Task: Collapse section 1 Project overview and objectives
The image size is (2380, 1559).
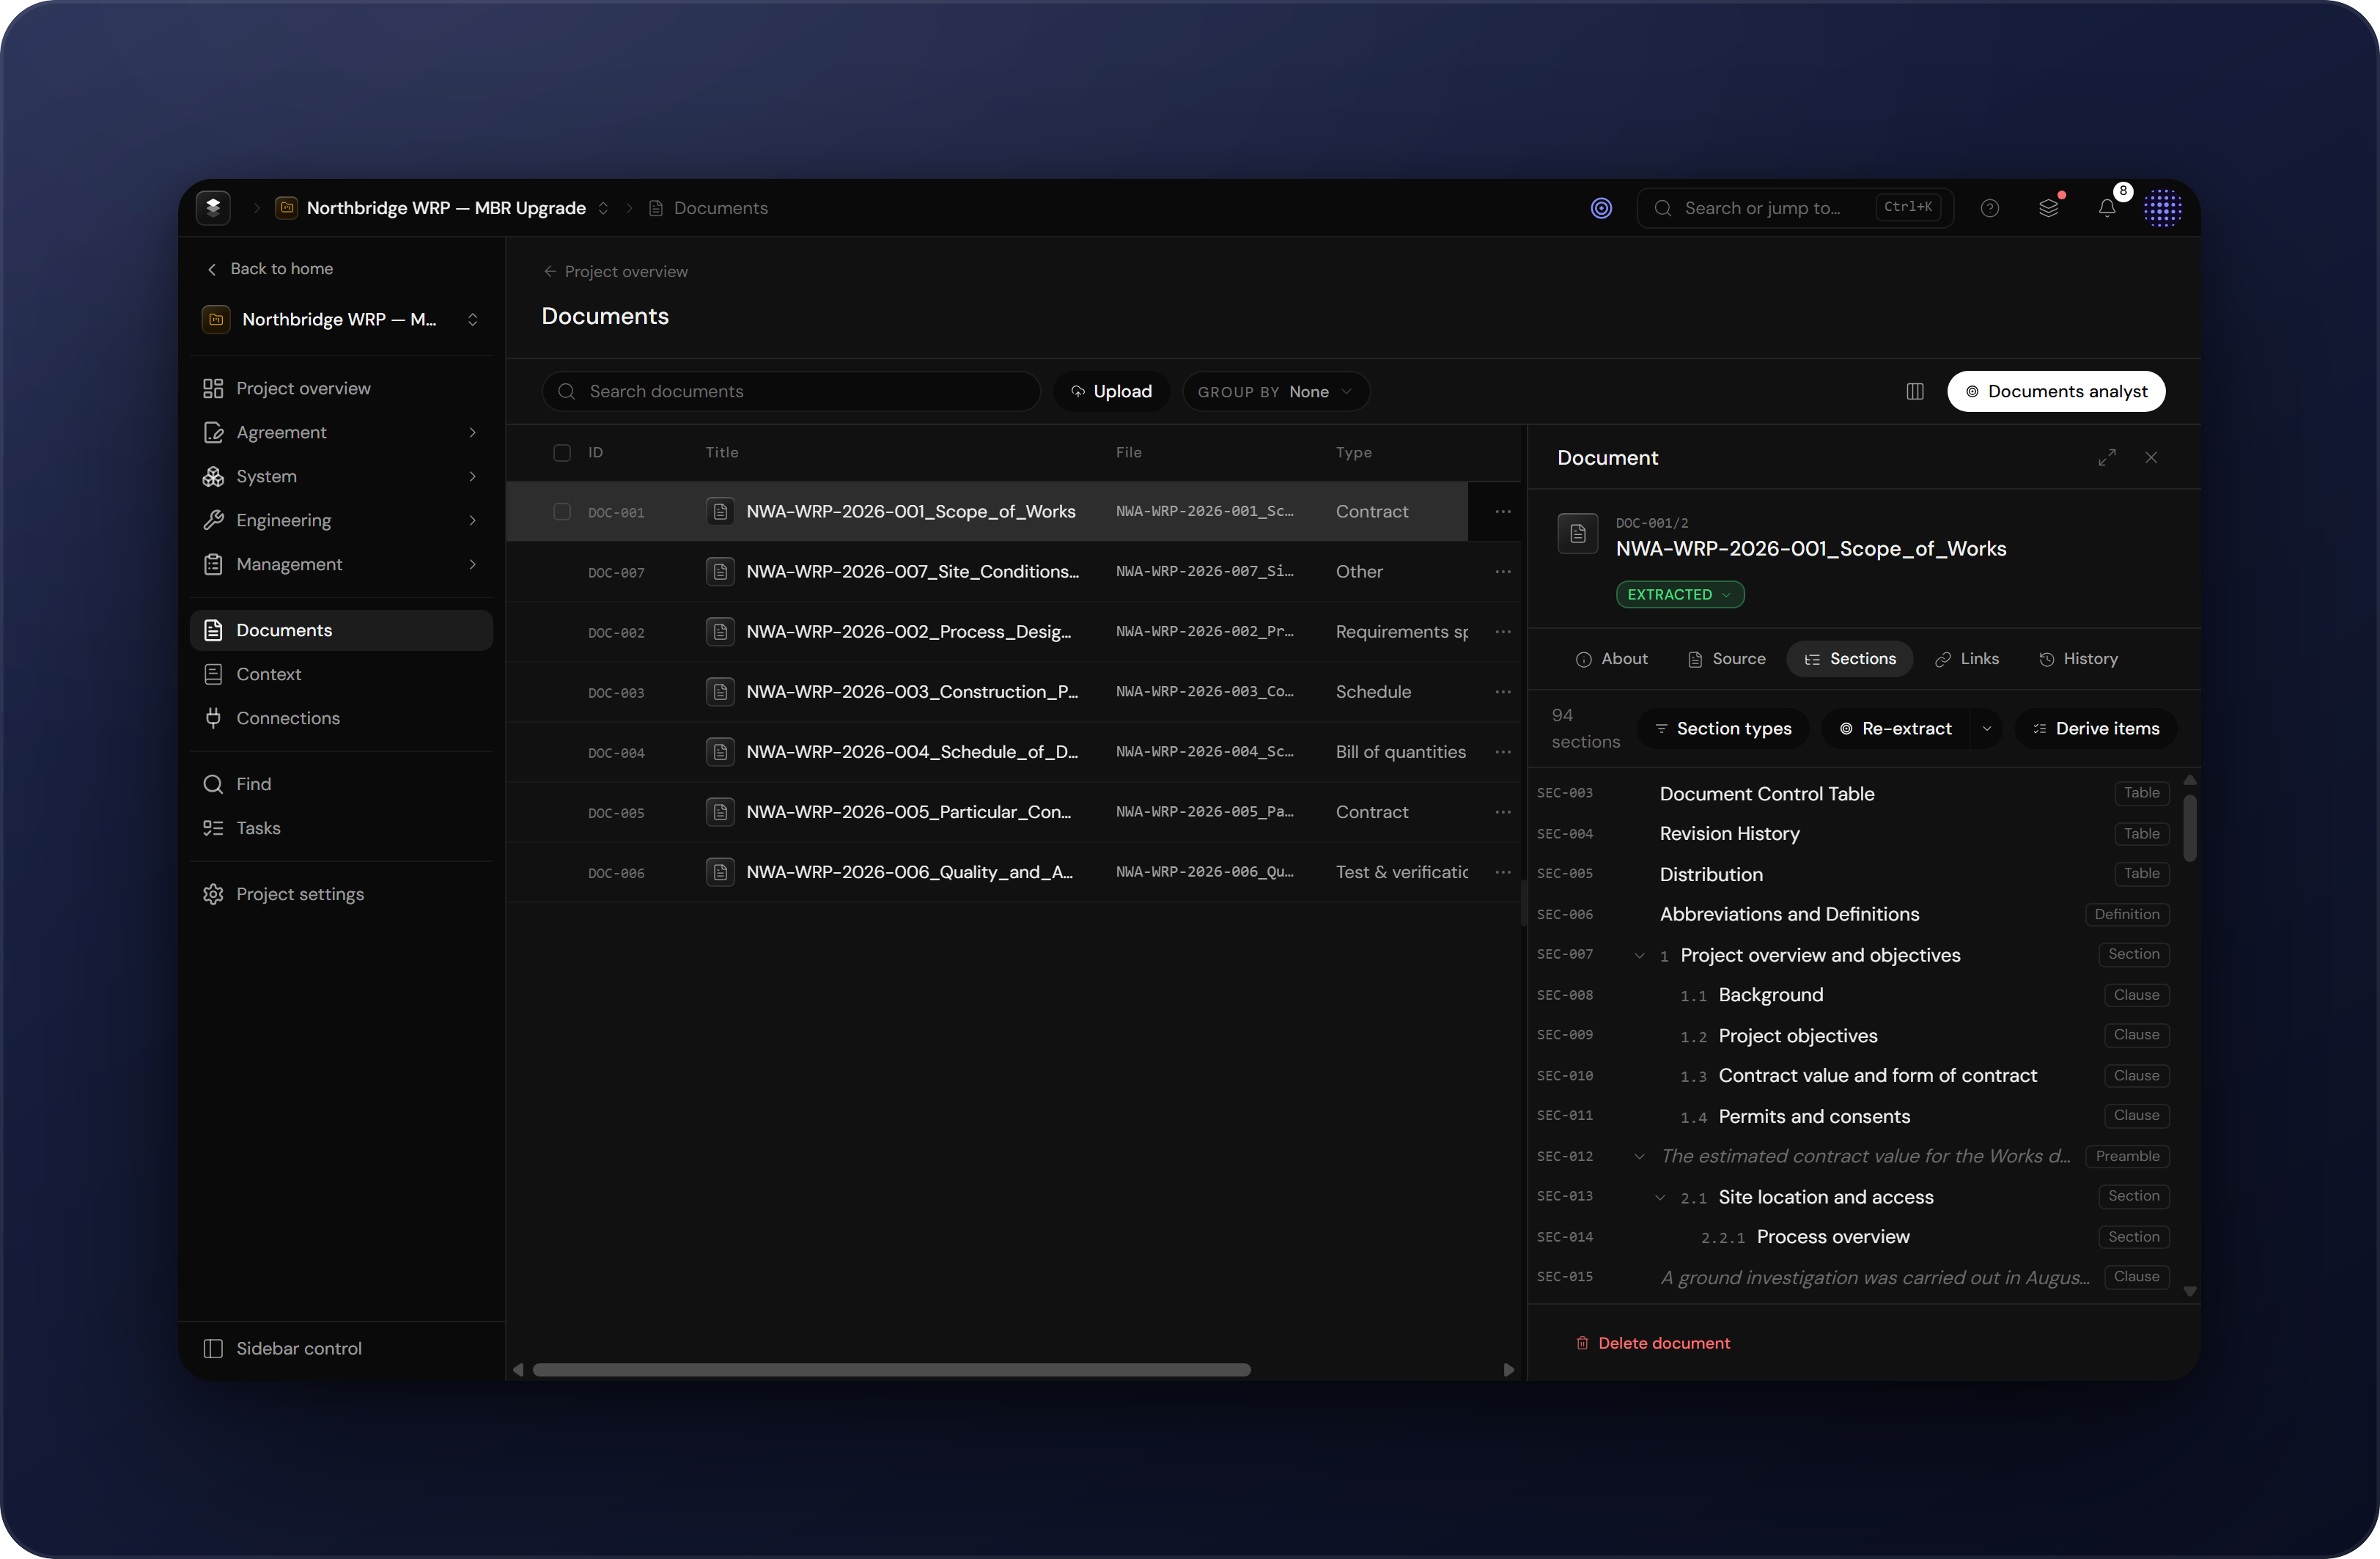Action: click(x=1639, y=955)
